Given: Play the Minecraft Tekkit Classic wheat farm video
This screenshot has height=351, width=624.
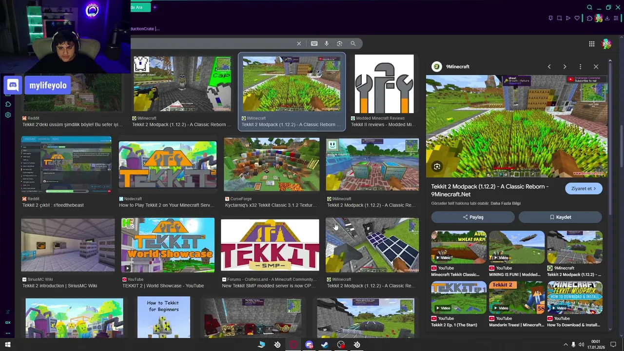Looking at the screenshot, I should point(459,247).
